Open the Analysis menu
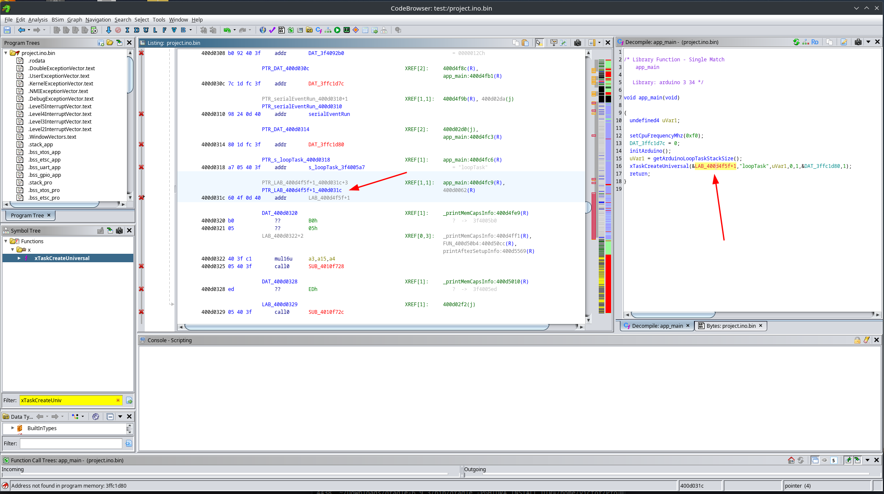Viewport: 884px width, 494px height. [38, 19]
